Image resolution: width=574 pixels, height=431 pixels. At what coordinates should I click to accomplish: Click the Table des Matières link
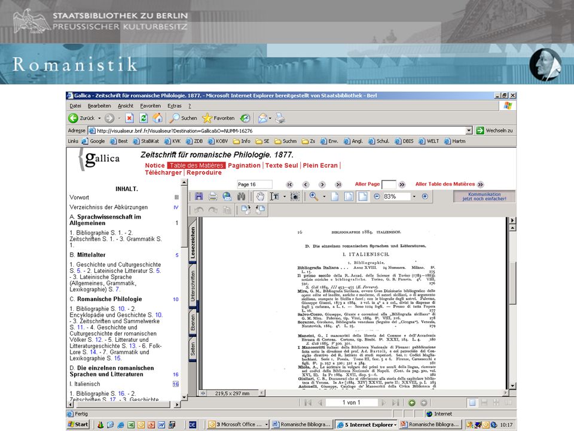coord(196,165)
